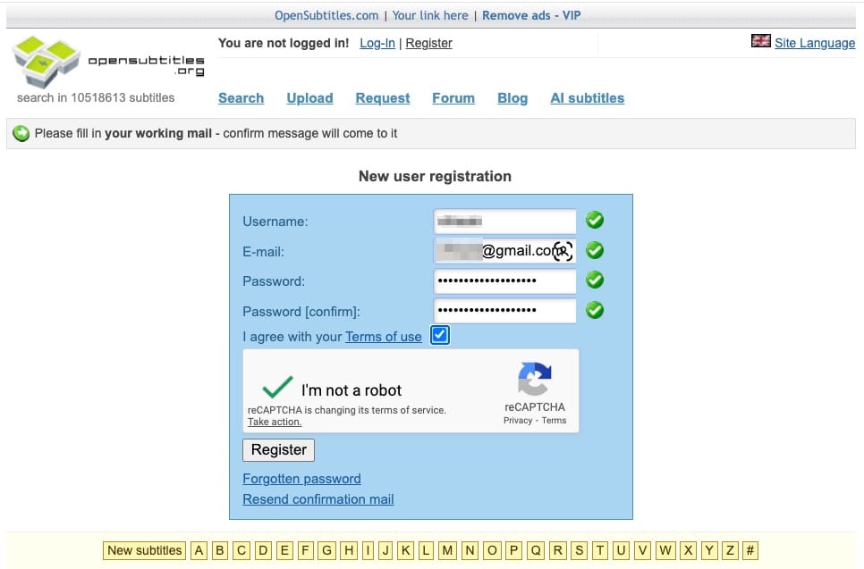This screenshot has height=569, width=864.
Task: Focus the E-mail input field
Action: click(x=504, y=251)
